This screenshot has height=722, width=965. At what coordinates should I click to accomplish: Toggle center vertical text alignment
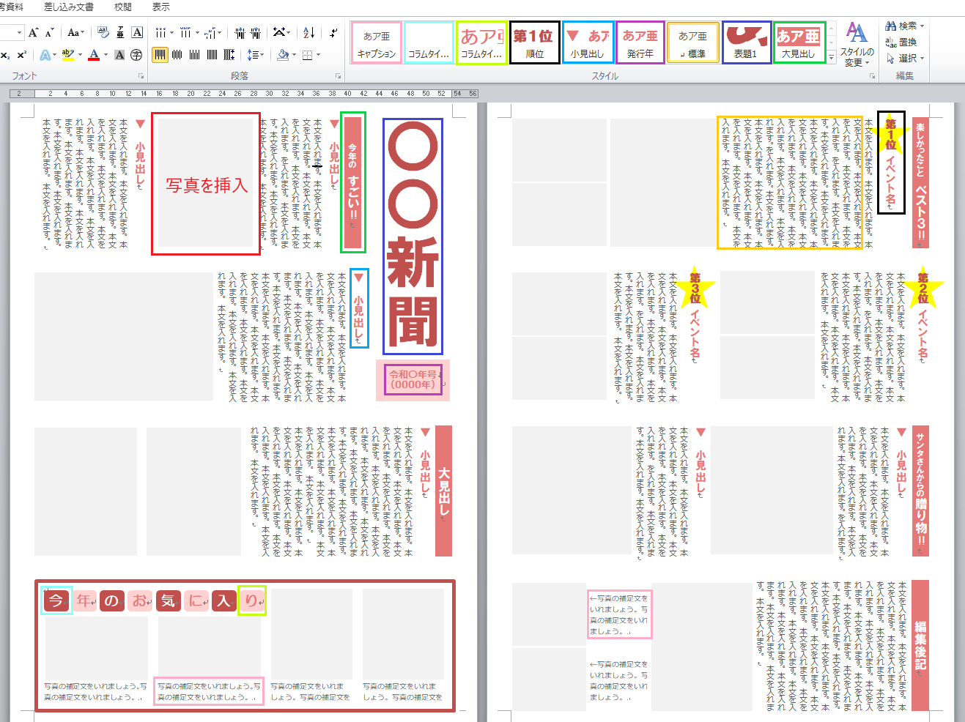[x=177, y=55]
